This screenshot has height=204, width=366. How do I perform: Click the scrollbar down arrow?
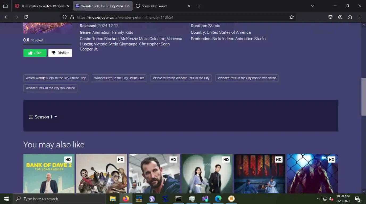coord(364,191)
